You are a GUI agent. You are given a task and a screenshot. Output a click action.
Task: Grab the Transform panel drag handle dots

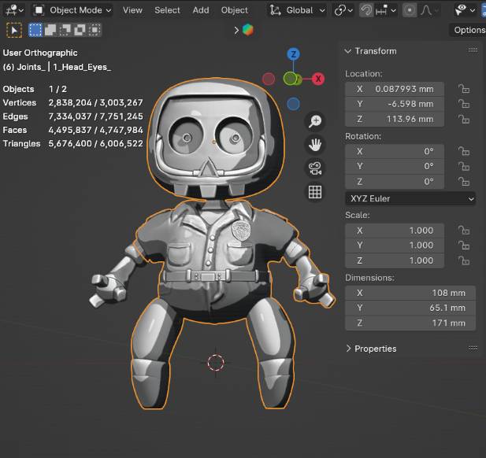click(473, 50)
